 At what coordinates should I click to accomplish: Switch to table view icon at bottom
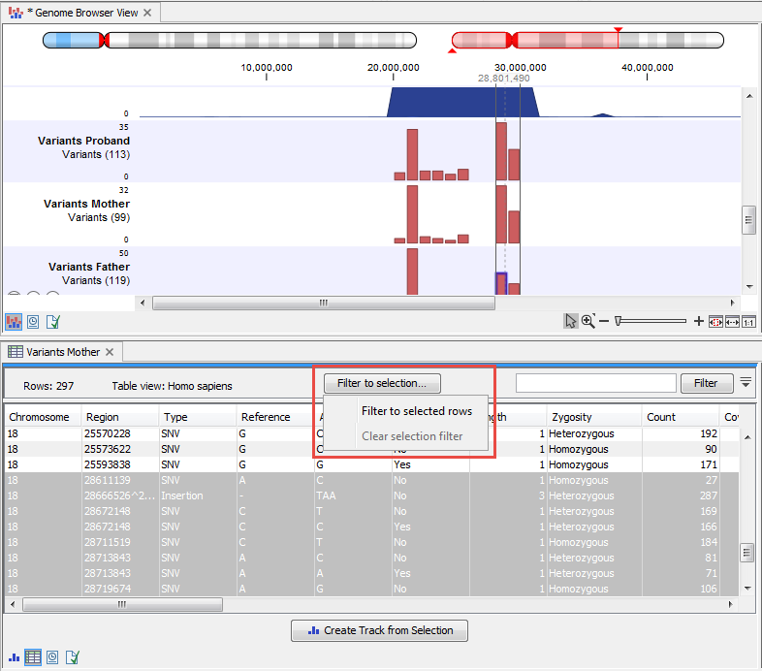point(33,657)
